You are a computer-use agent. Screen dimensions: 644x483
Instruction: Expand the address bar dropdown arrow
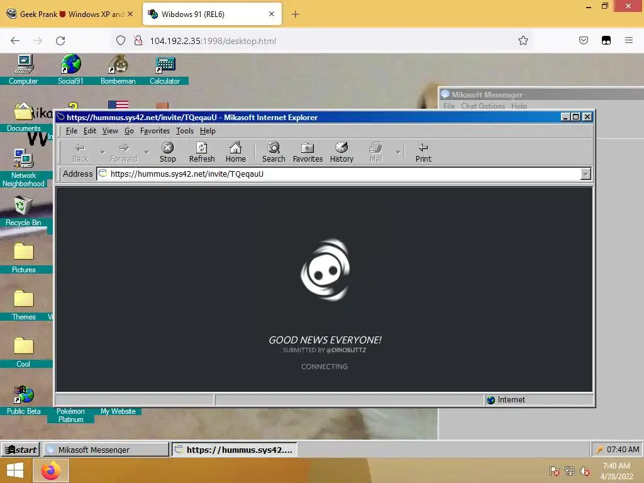click(586, 174)
